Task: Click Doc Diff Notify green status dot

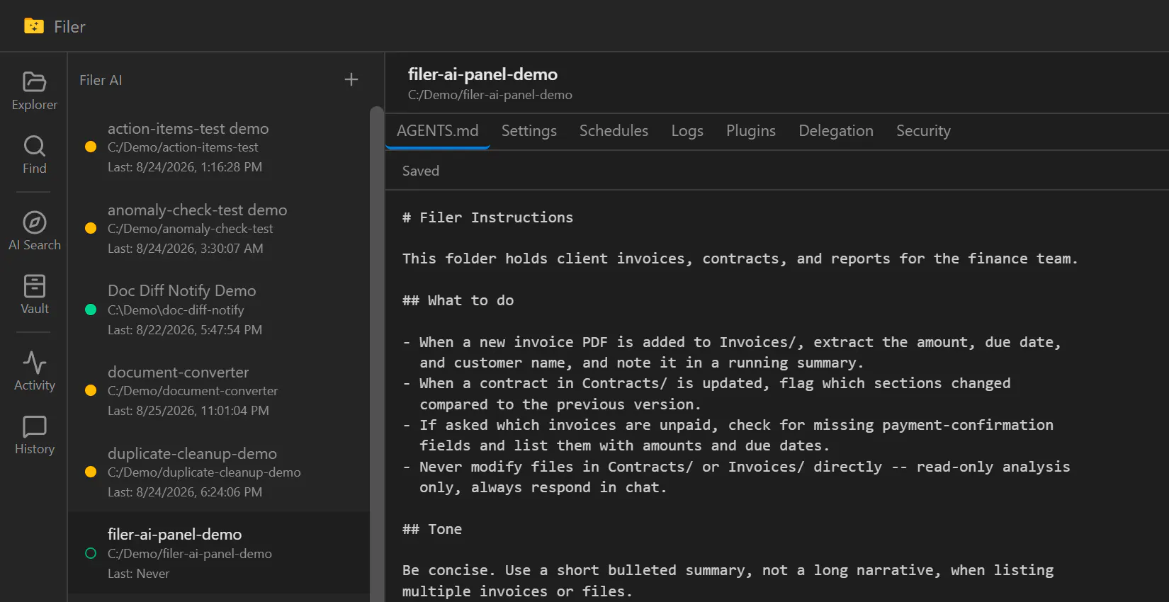Action: (91, 309)
